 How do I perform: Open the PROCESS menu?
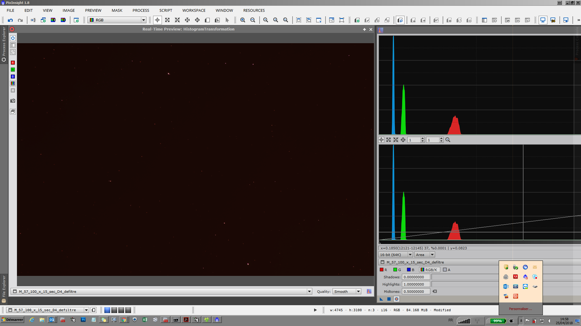click(141, 10)
